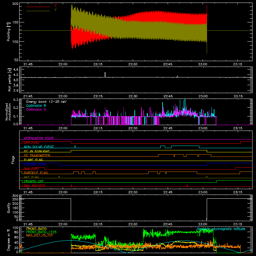
Task: Click 'Energy band: 12-25 keV' annotation
Action: coord(46,102)
